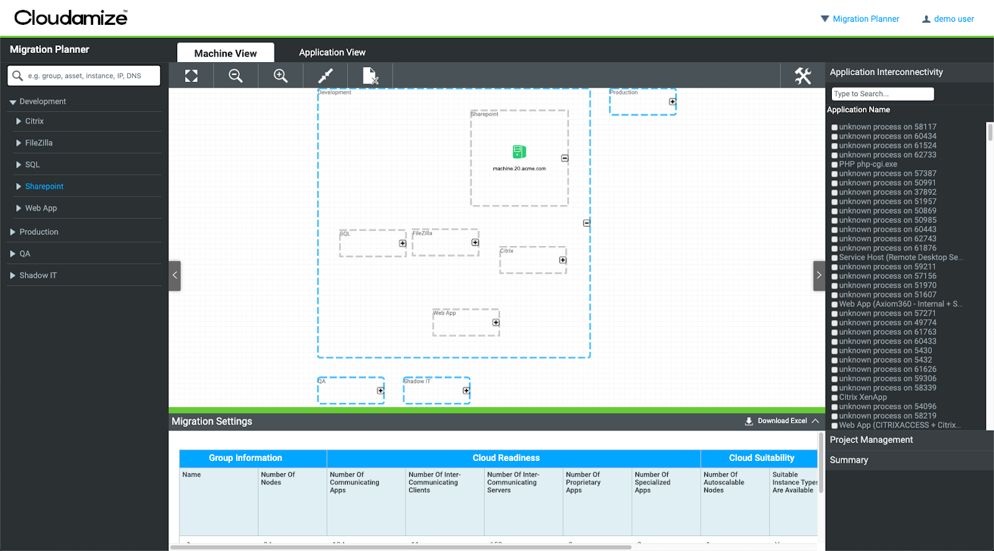The height and width of the screenshot is (551, 994).
Task: Select the Machine View tab
Action: coord(225,53)
